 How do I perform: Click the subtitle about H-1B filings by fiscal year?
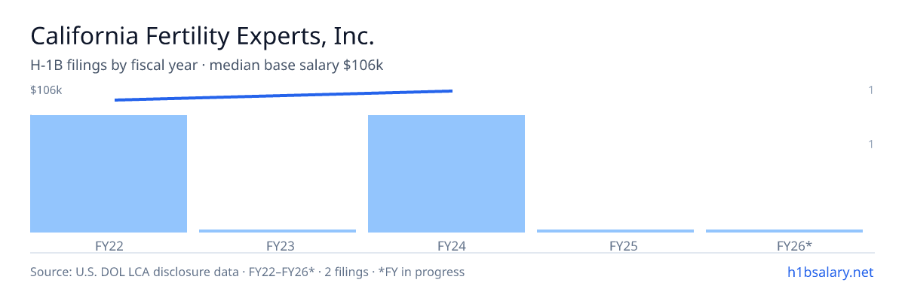click(207, 65)
